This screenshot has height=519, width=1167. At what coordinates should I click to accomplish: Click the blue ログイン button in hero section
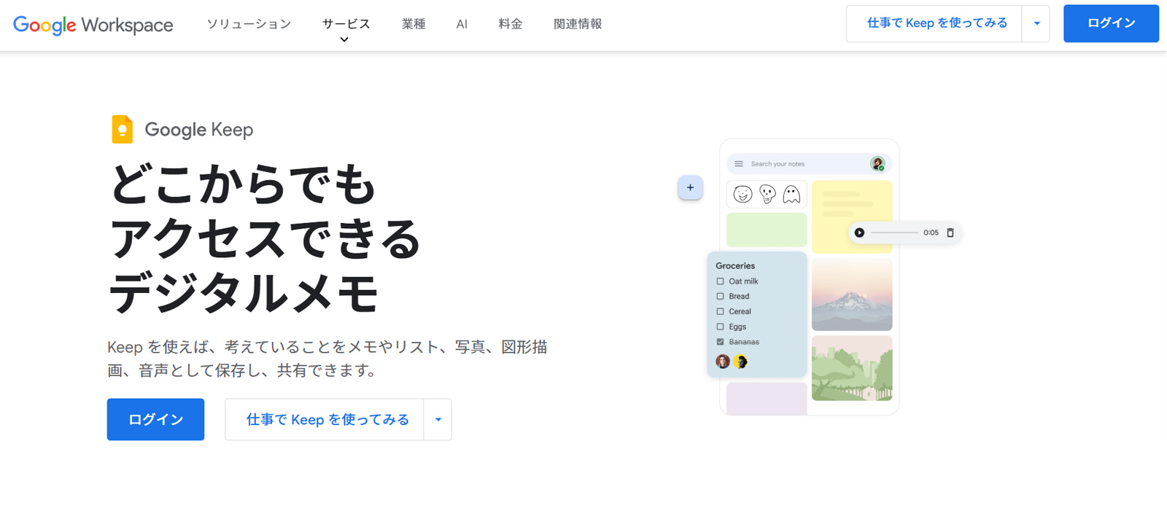[155, 419]
